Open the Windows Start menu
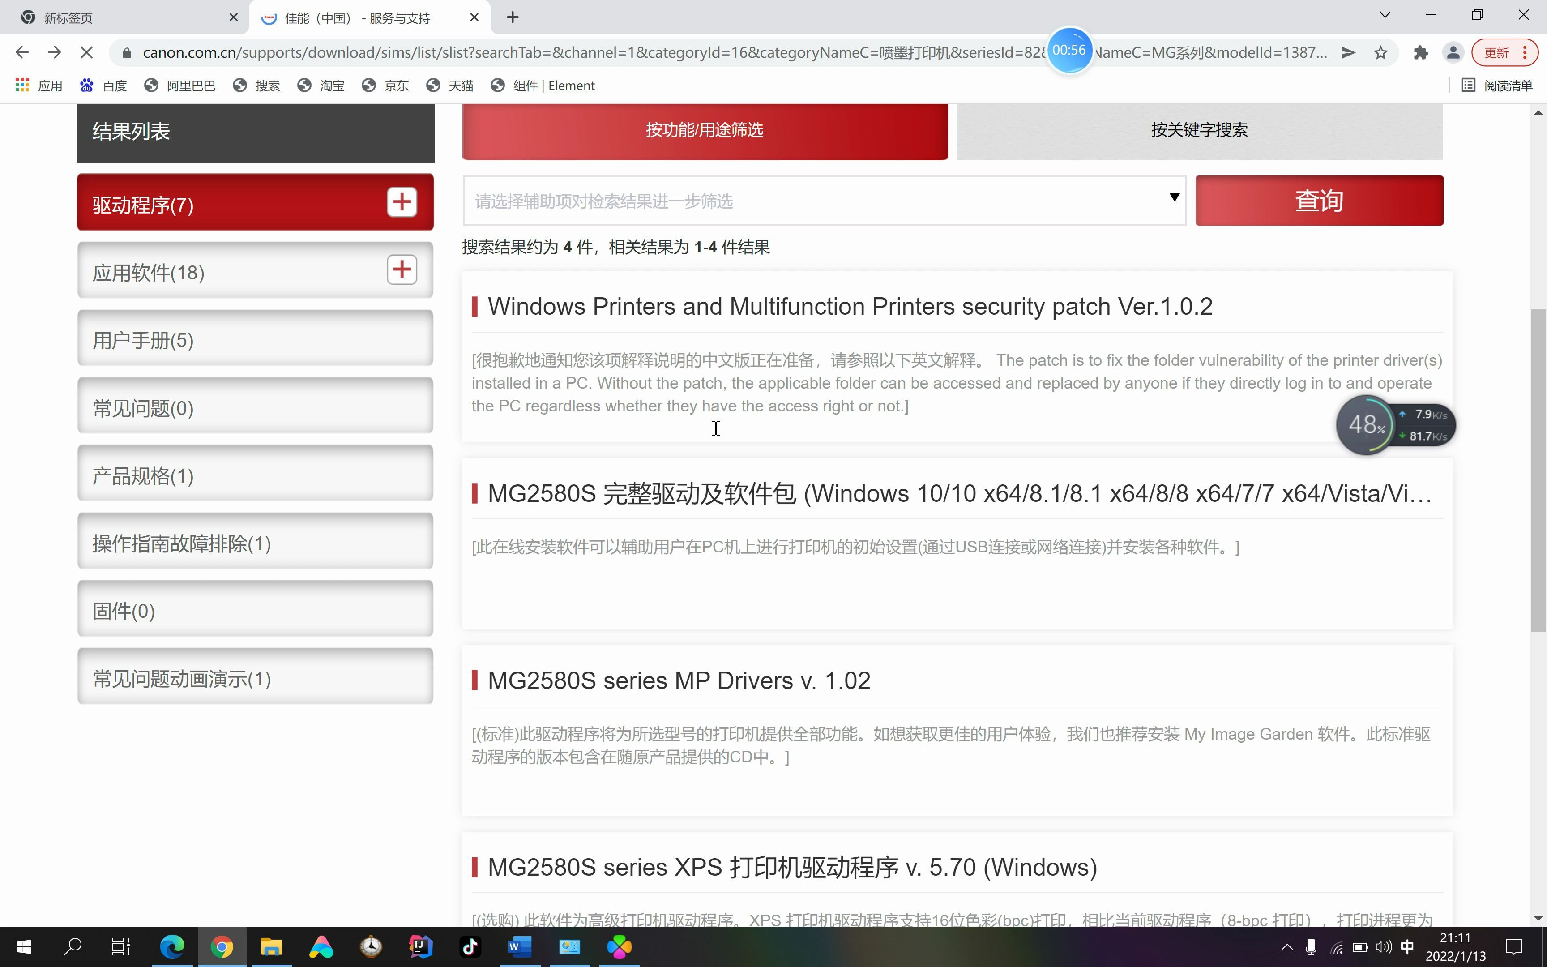The height and width of the screenshot is (967, 1547). tap(24, 946)
